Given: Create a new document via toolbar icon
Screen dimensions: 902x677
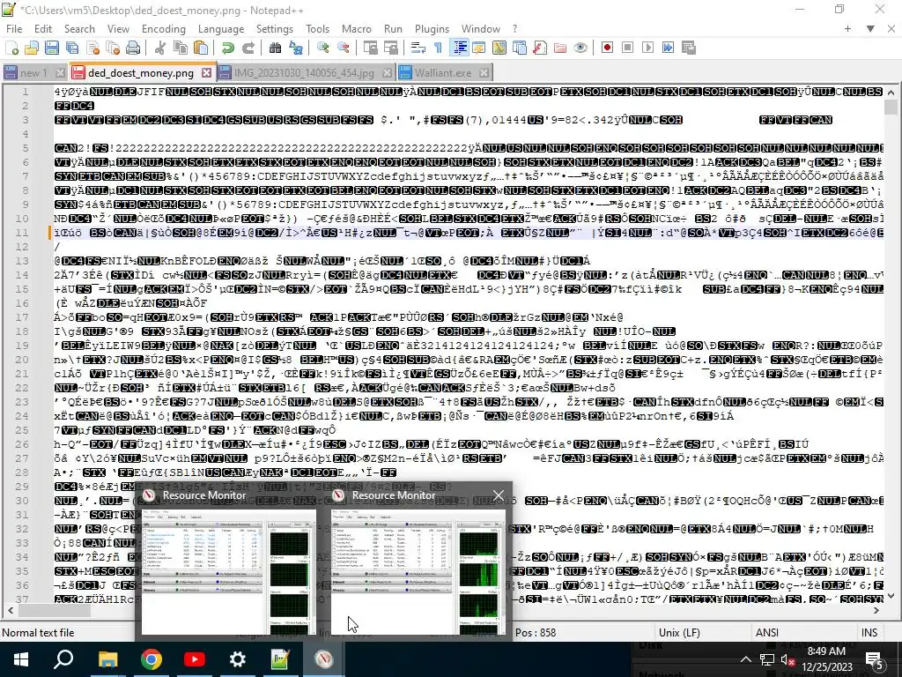Looking at the screenshot, I should click(12, 48).
